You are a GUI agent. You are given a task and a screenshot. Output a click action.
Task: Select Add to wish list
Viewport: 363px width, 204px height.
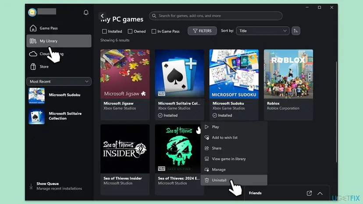(234, 137)
